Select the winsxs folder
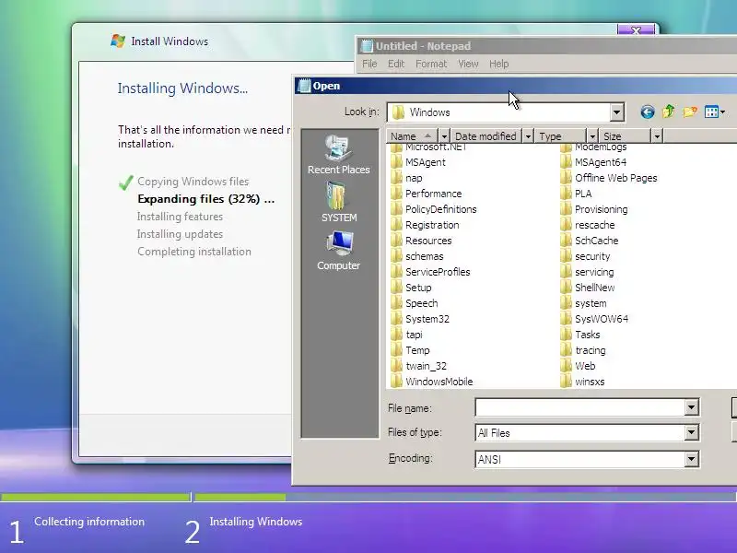The height and width of the screenshot is (553, 737). coord(583,382)
